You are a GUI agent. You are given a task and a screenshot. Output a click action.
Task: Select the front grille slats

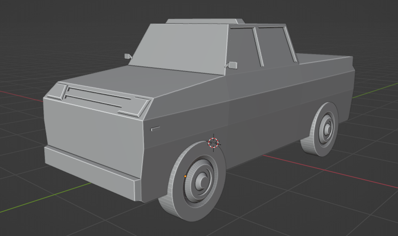[98, 97]
